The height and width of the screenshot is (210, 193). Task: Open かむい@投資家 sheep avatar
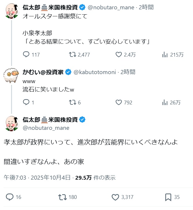coord(12,77)
